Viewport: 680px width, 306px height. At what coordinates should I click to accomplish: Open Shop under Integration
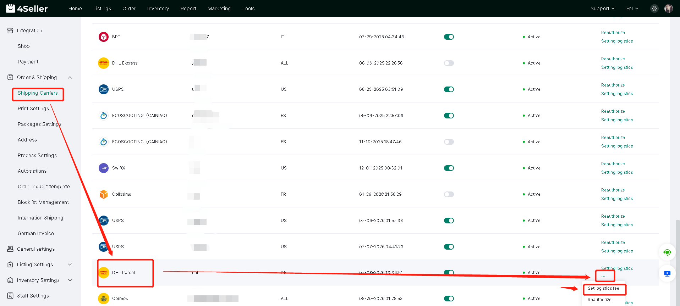tap(23, 46)
